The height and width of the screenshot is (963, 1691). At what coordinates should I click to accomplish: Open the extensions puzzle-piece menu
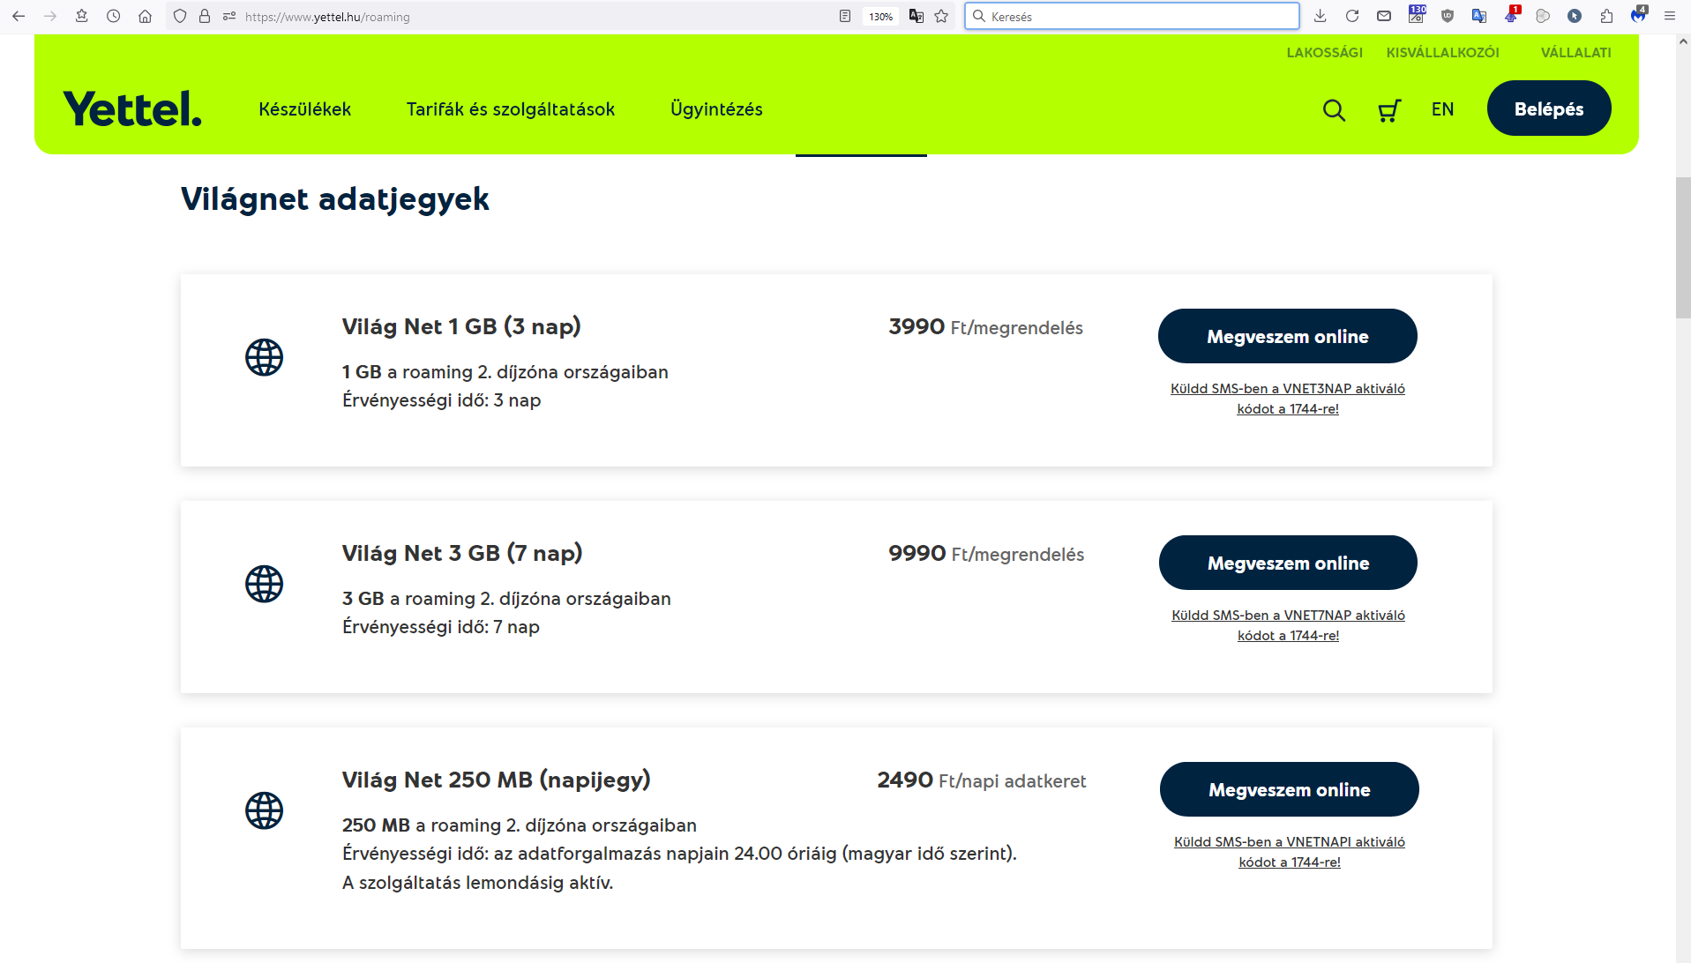(1606, 16)
